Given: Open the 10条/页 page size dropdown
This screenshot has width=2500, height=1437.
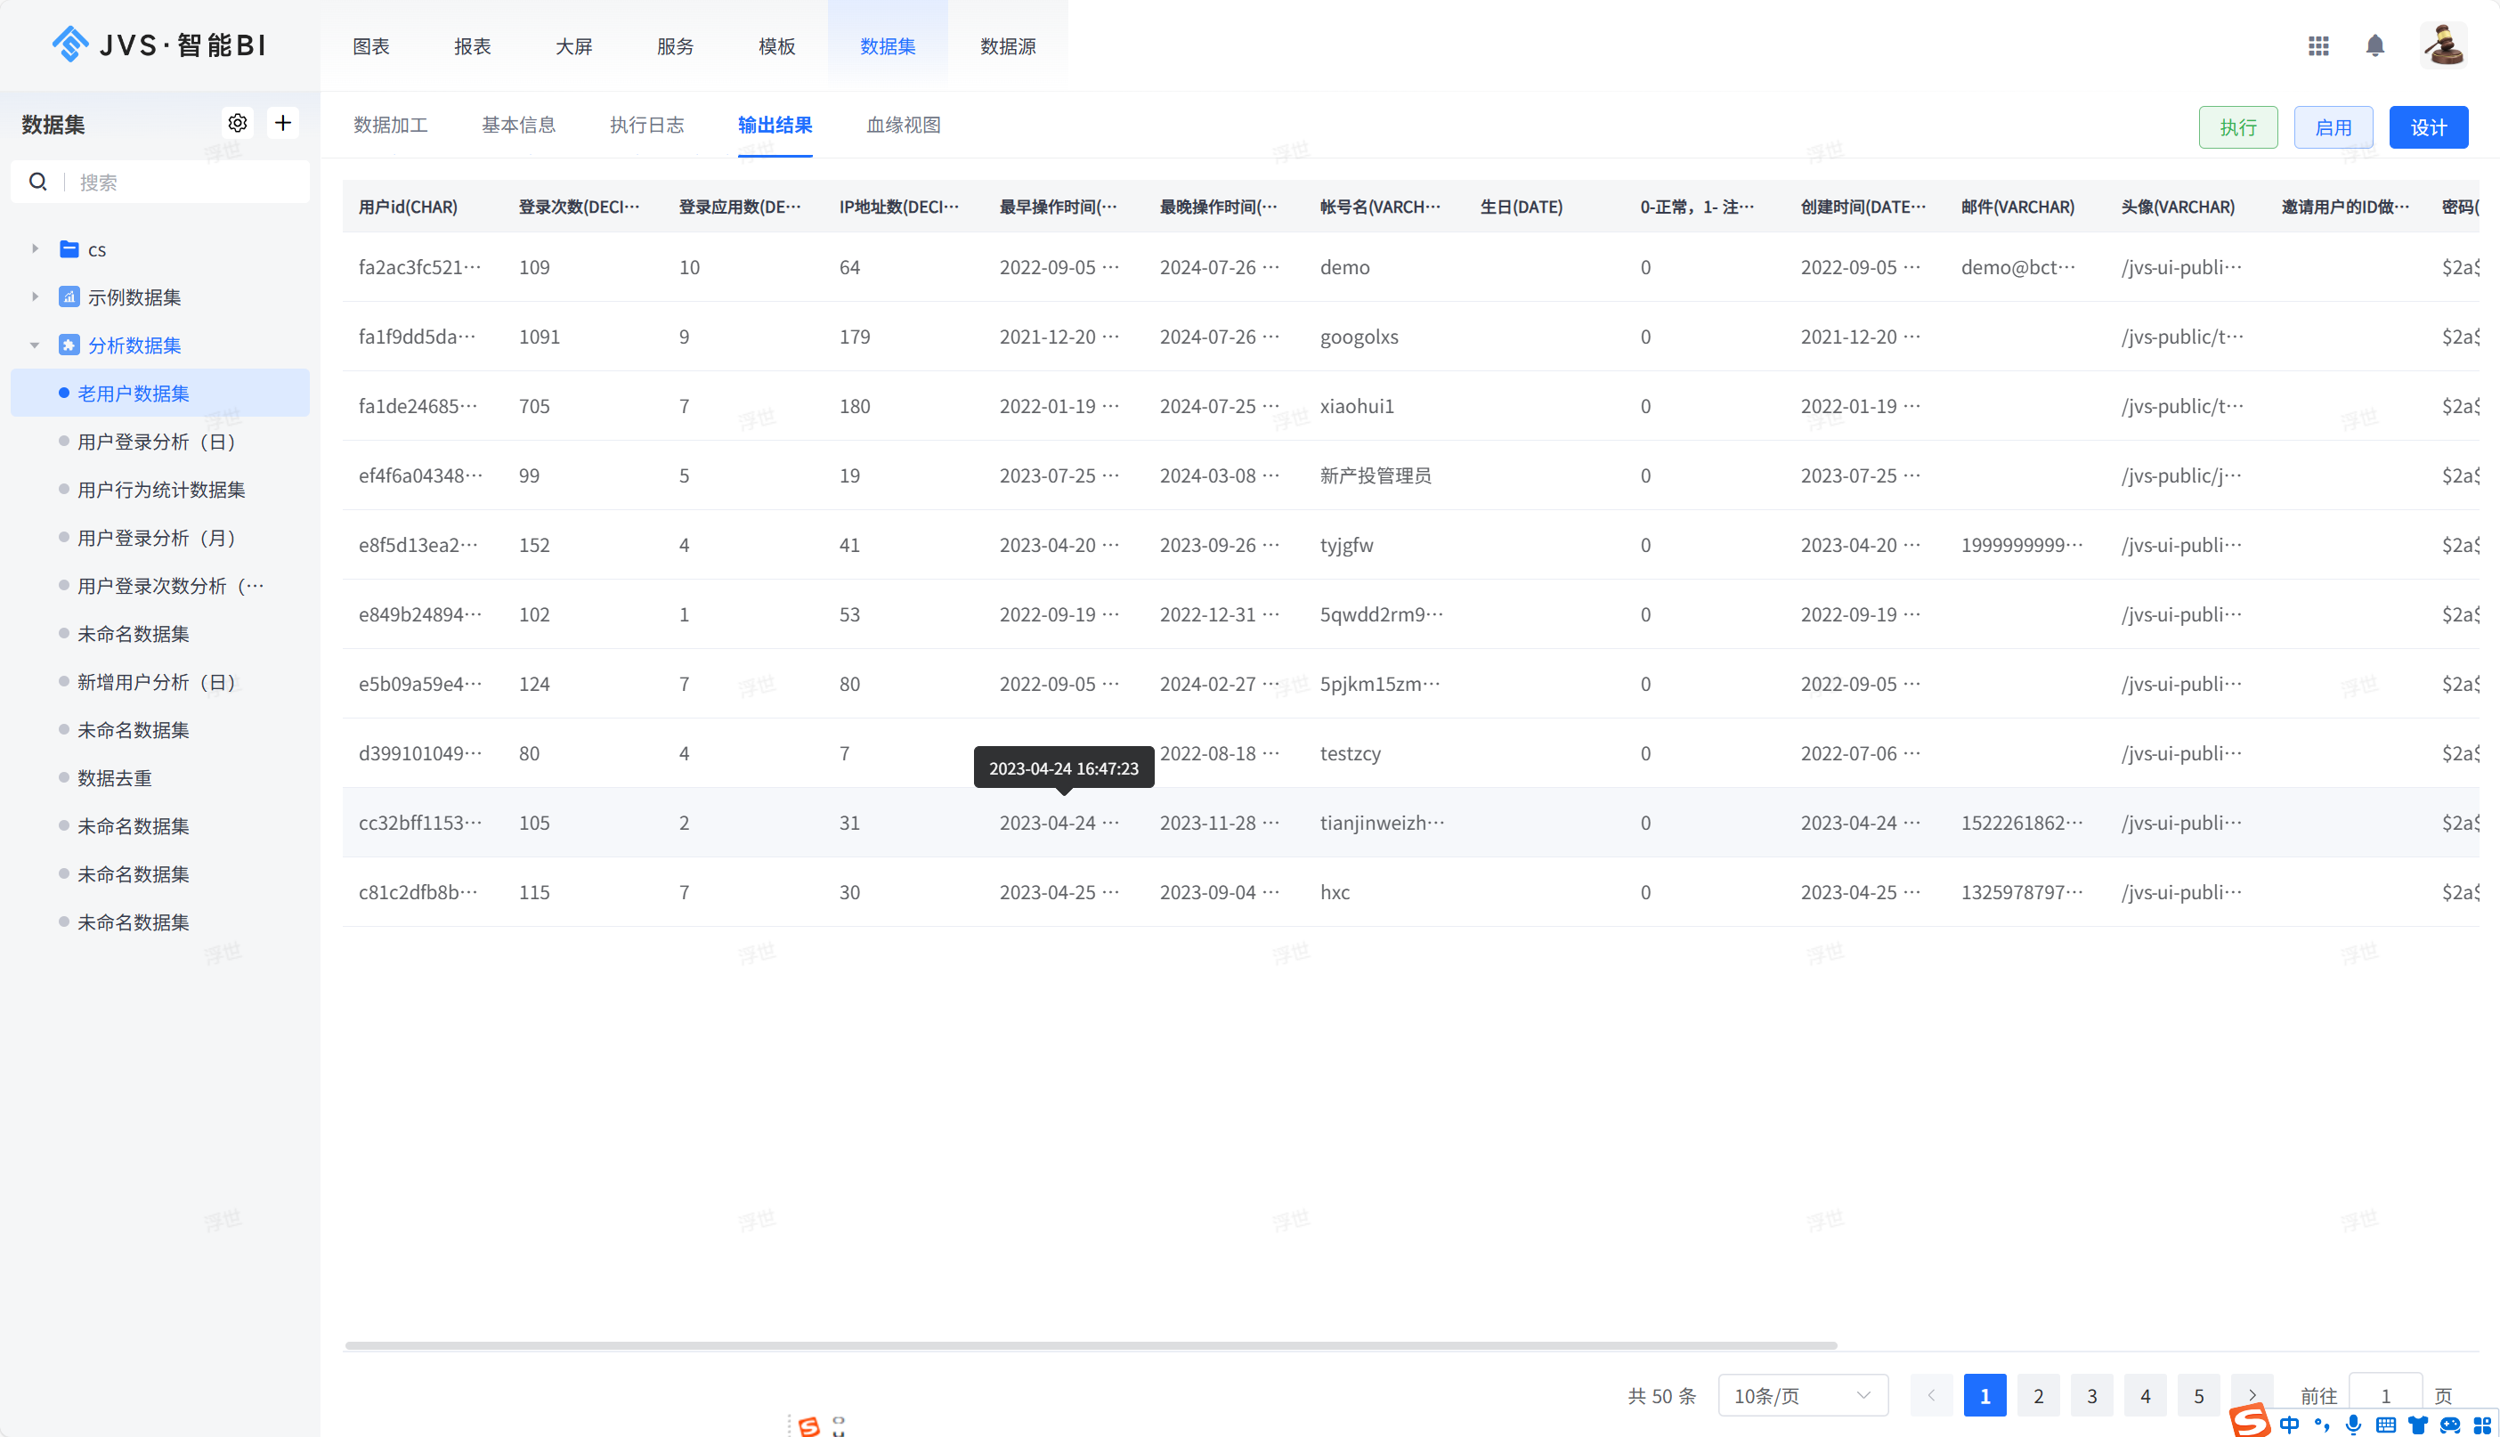Looking at the screenshot, I should pos(1801,1394).
